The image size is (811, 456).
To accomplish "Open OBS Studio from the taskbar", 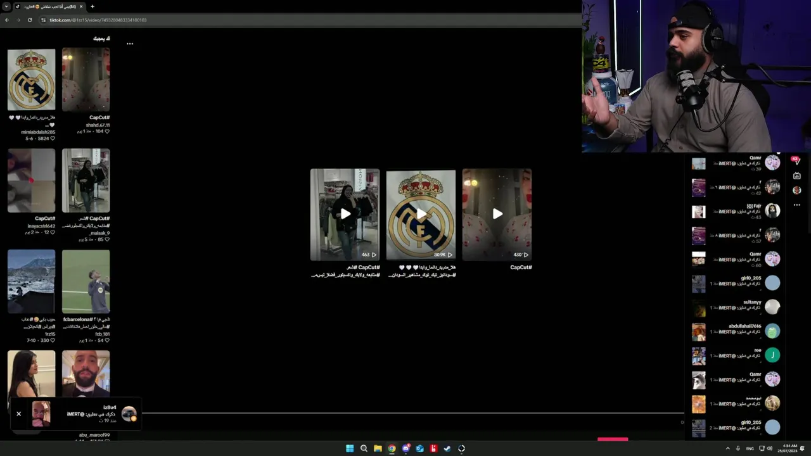I will pos(461,448).
